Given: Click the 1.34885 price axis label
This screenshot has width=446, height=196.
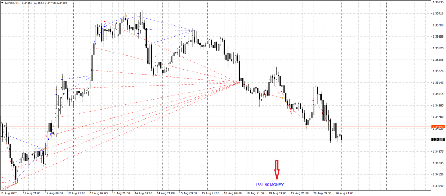Looking at the screenshot, I should [x=438, y=105].
